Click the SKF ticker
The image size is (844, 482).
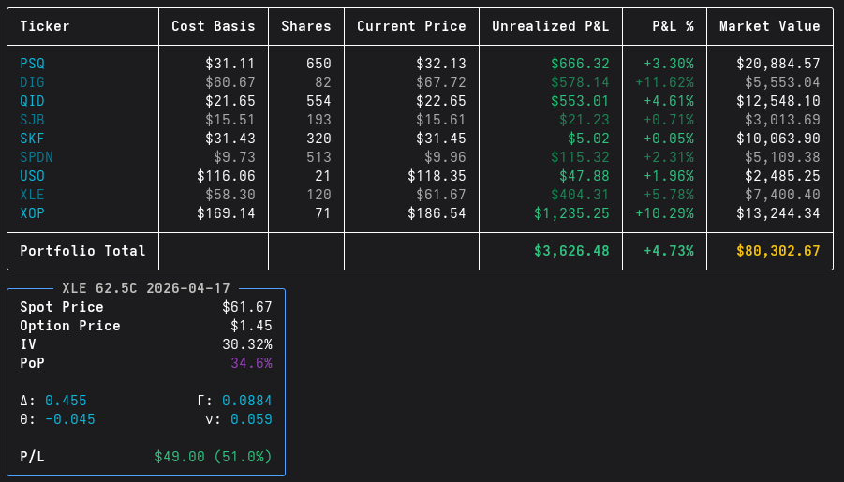(x=32, y=139)
